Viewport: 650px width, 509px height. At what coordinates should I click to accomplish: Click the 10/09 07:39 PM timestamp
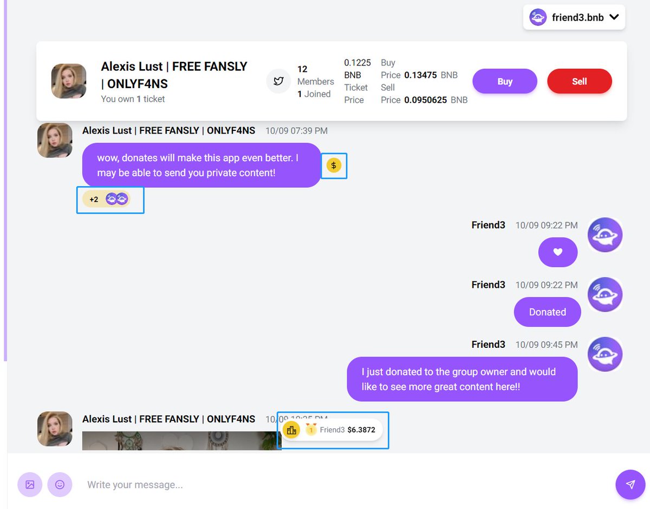tap(296, 131)
